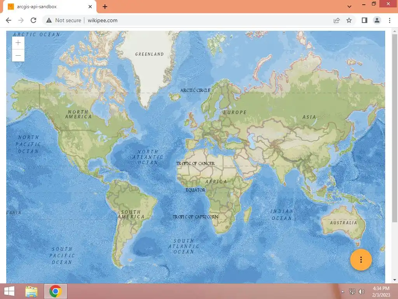Click the Chrome taskbar icon
Image resolution: width=398 pixels, height=299 pixels.
tap(56, 291)
